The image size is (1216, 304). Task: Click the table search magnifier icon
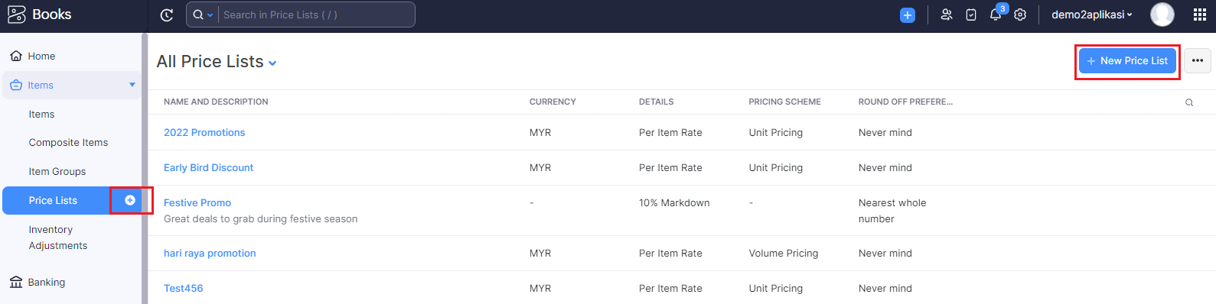point(1189,102)
